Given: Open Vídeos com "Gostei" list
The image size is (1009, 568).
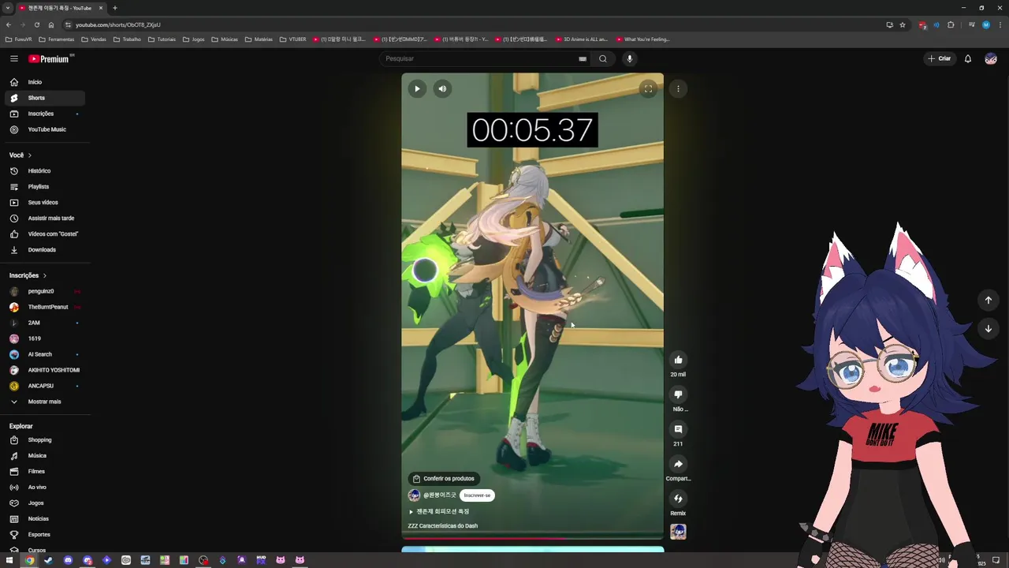Looking at the screenshot, I should [45, 234].
